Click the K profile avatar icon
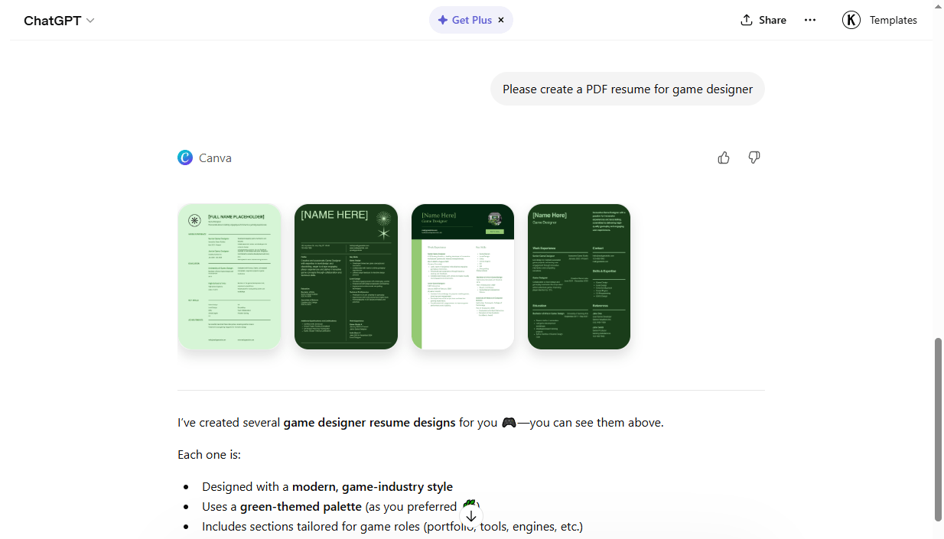 coord(851,20)
